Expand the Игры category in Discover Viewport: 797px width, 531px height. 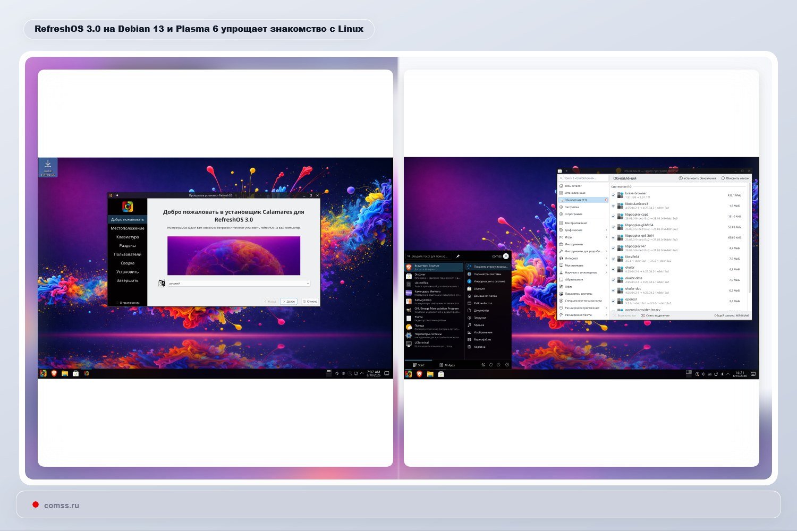[x=606, y=237]
